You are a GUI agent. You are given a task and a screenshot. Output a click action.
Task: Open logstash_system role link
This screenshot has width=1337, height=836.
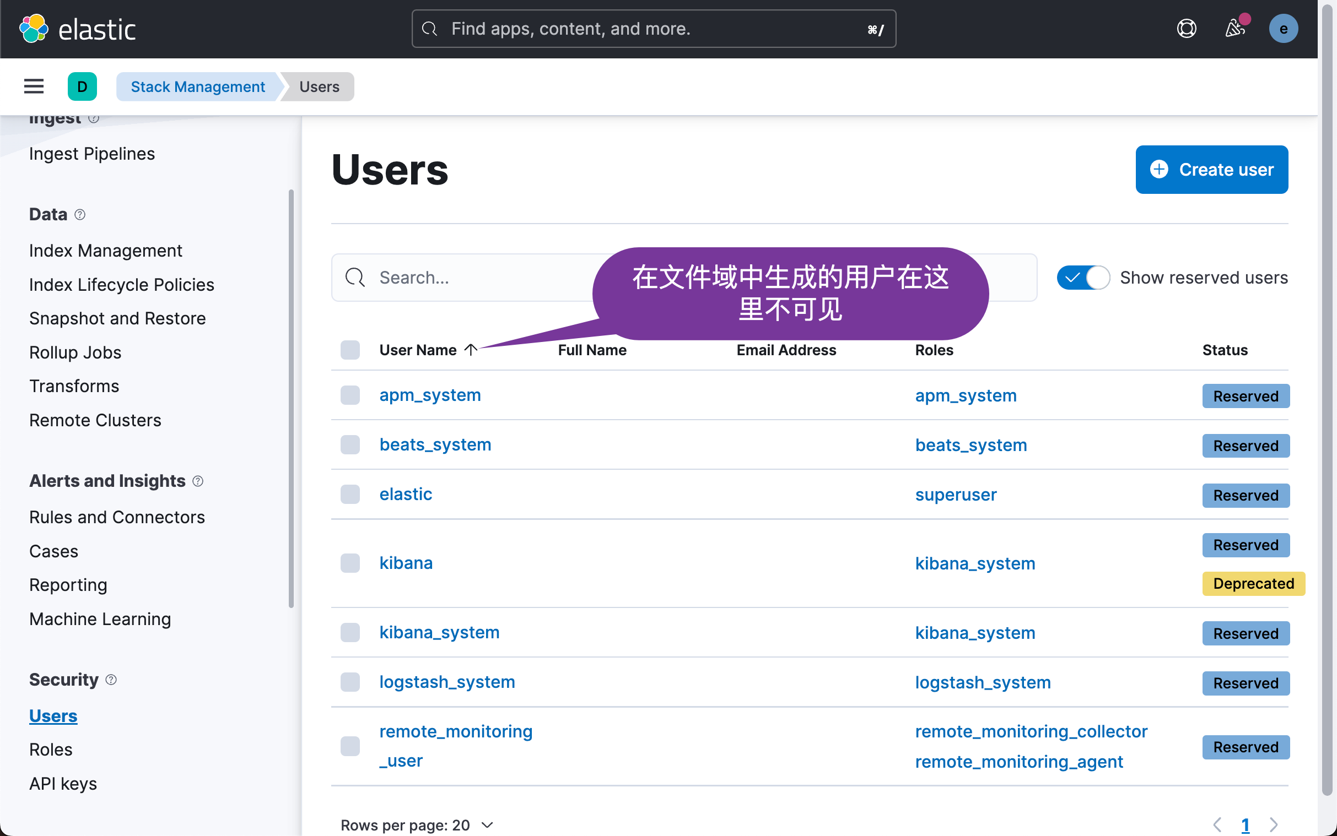click(983, 683)
